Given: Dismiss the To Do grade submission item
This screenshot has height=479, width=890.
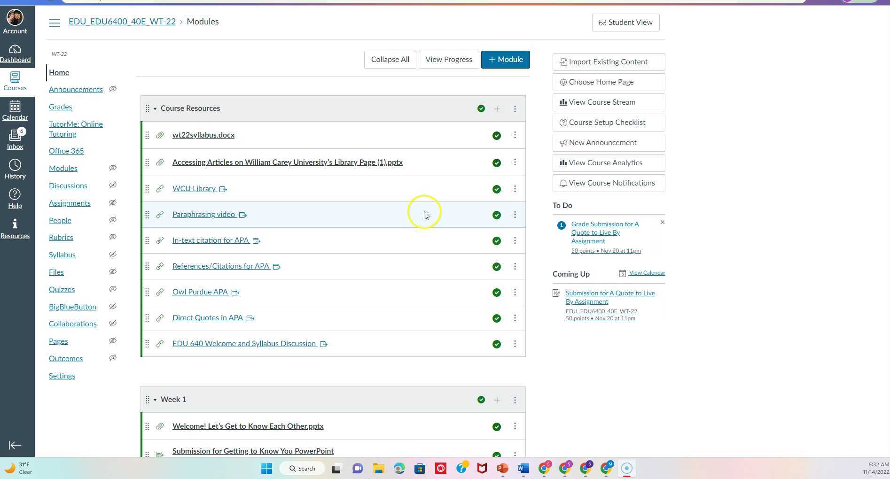Looking at the screenshot, I should [663, 223].
